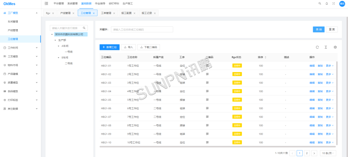Select 二号线 in the organization tree
This screenshot has height=157, width=348.
[68, 63]
